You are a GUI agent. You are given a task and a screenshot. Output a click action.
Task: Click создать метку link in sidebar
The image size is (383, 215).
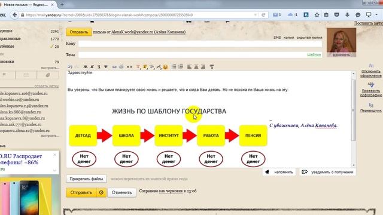click(x=47, y=86)
